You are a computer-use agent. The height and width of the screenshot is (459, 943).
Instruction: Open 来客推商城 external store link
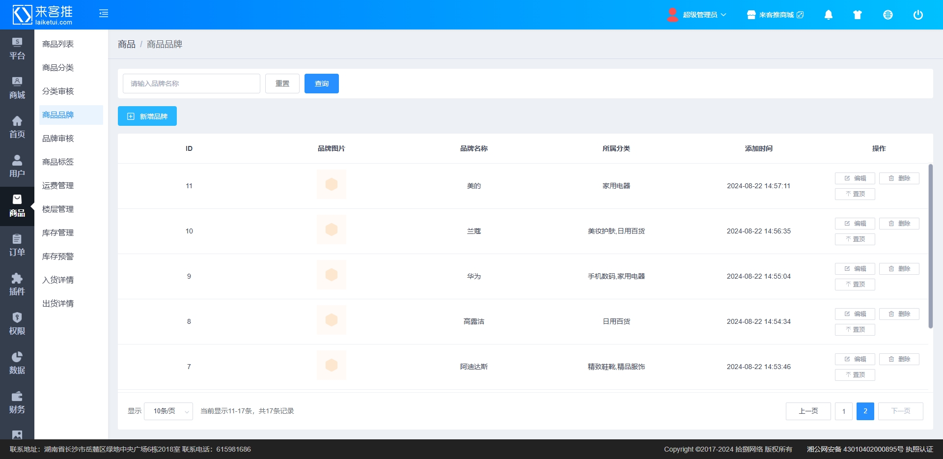776,15
